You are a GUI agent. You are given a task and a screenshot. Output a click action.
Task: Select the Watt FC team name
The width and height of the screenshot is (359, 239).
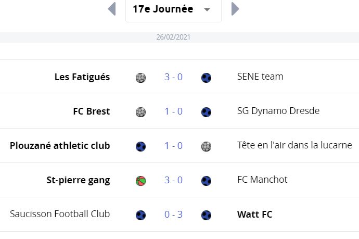(x=254, y=215)
